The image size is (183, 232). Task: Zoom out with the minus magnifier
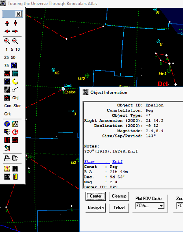click(x=15, y=41)
